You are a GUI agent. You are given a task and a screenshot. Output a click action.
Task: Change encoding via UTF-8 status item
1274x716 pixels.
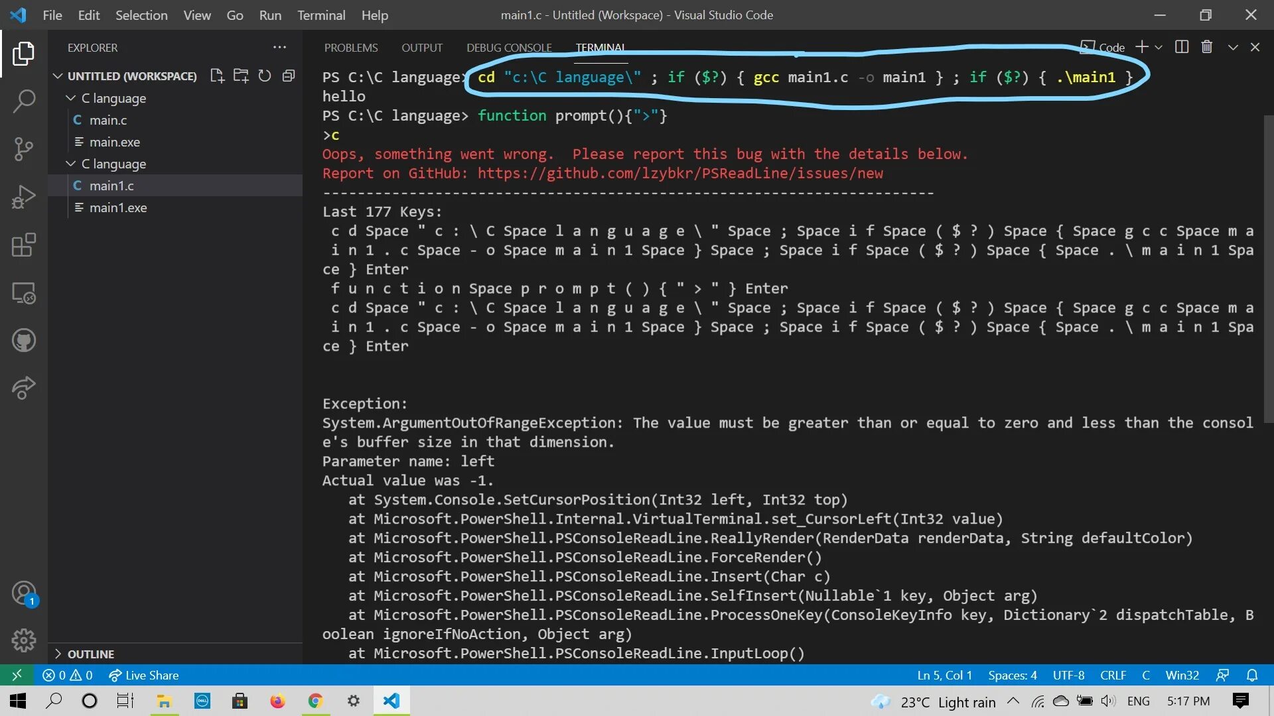(1068, 675)
